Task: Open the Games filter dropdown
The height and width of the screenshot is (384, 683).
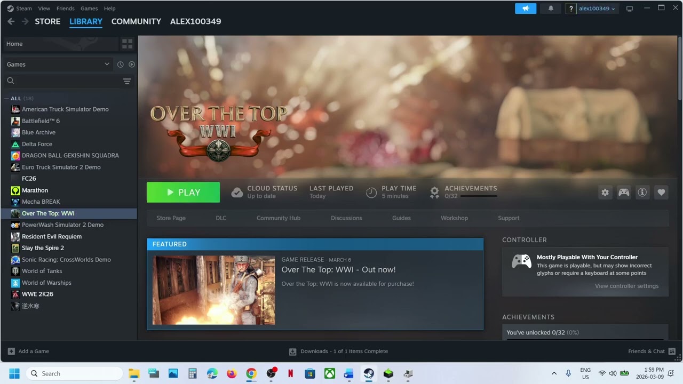Action: (58, 65)
